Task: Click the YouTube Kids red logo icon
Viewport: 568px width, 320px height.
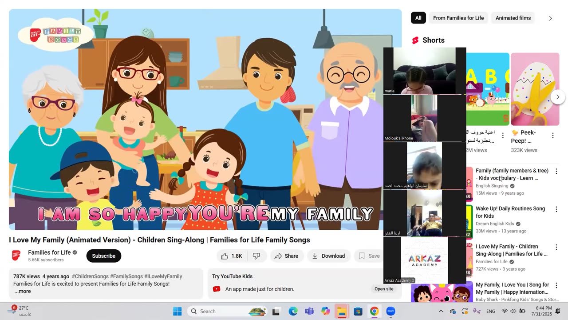Action: (x=217, y=289)
